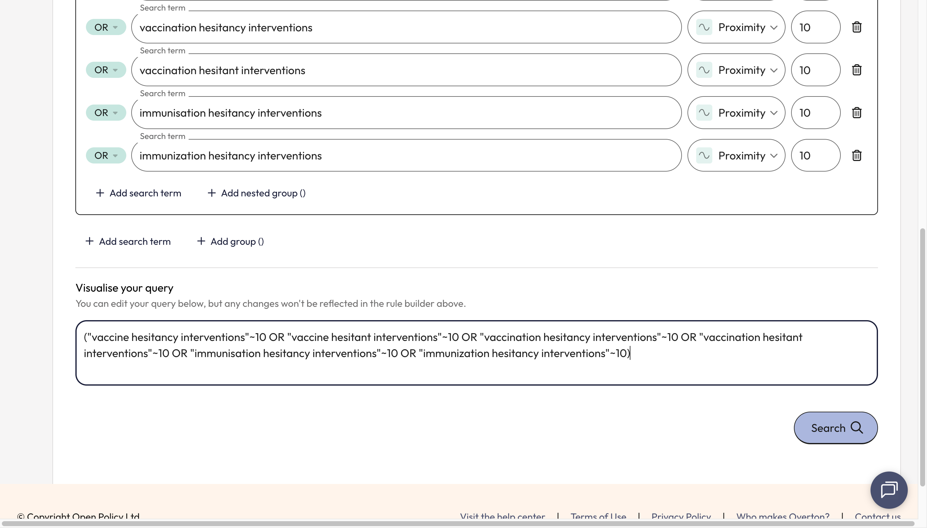Open Terms of Use link

point(598,517)
